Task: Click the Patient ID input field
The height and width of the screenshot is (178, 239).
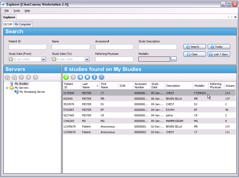Action: coord(28,47)
